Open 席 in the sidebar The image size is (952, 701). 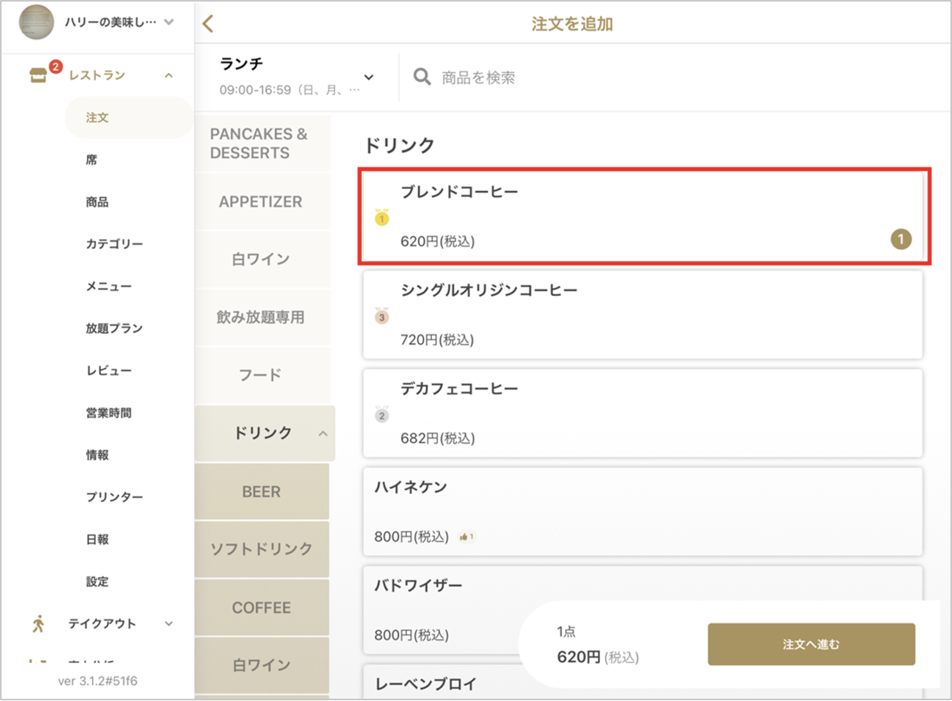[x=92, y=159]
